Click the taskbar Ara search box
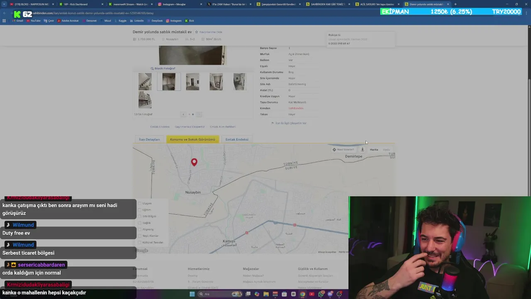Image resolution: width=531 pixels, height=299 pixels. [x=220, y=294]
